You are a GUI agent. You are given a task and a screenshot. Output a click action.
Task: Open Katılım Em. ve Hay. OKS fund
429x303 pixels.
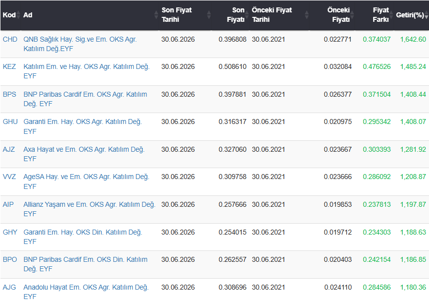coord(87,71)
